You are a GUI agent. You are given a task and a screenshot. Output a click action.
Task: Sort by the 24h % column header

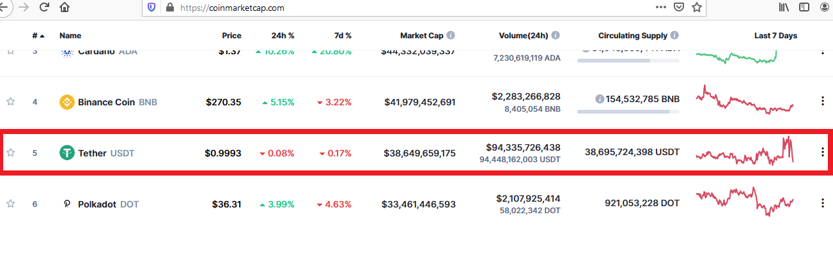283,36
